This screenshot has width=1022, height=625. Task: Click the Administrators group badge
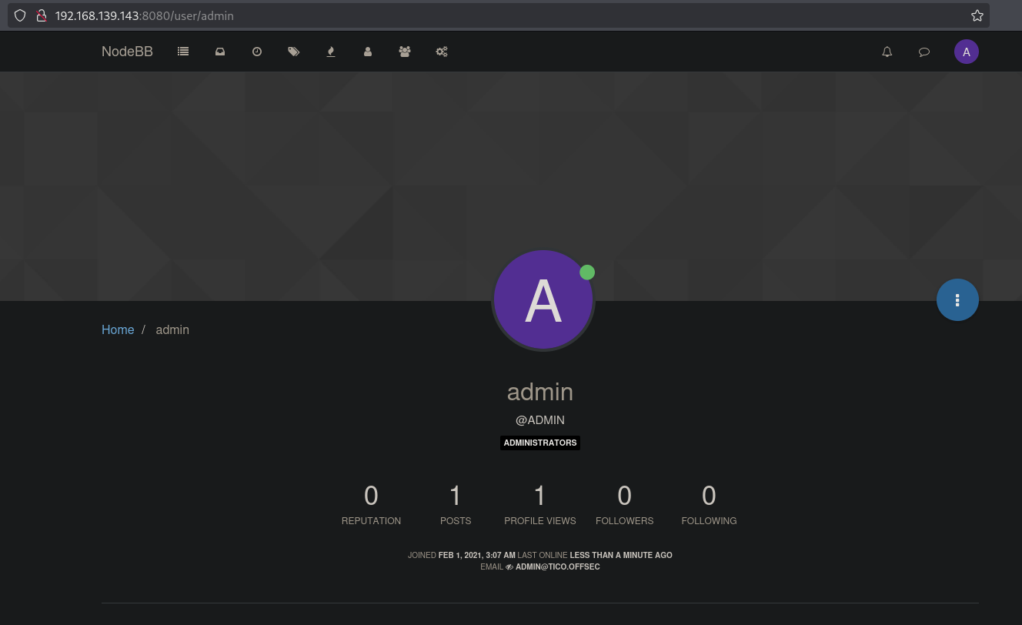click(539, 443)
